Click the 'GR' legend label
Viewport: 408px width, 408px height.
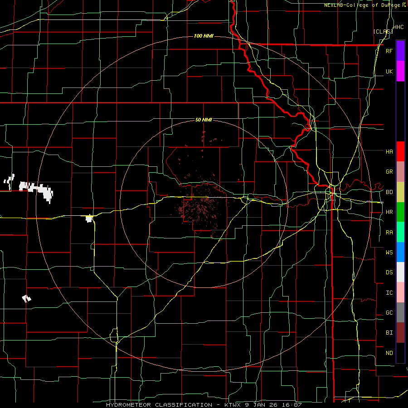click(x=389, y=172)
